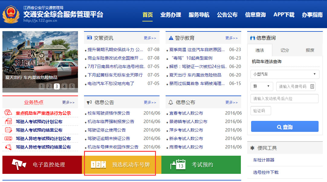Click the keyboard icon in plate number field
Image resolution: width=327 pixels, height=182 pixels.
(x=312, y=86)
